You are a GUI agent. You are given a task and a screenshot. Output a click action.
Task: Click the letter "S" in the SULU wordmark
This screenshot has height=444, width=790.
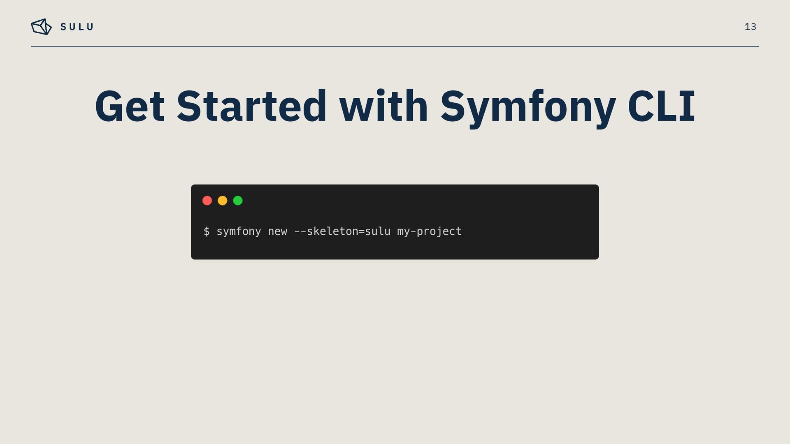coord(64,27)
